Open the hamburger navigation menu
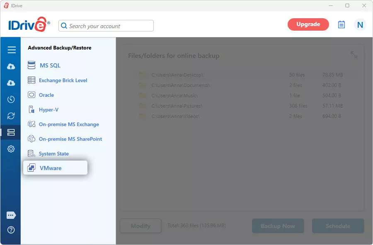The image size is (373, 245). 11,49
